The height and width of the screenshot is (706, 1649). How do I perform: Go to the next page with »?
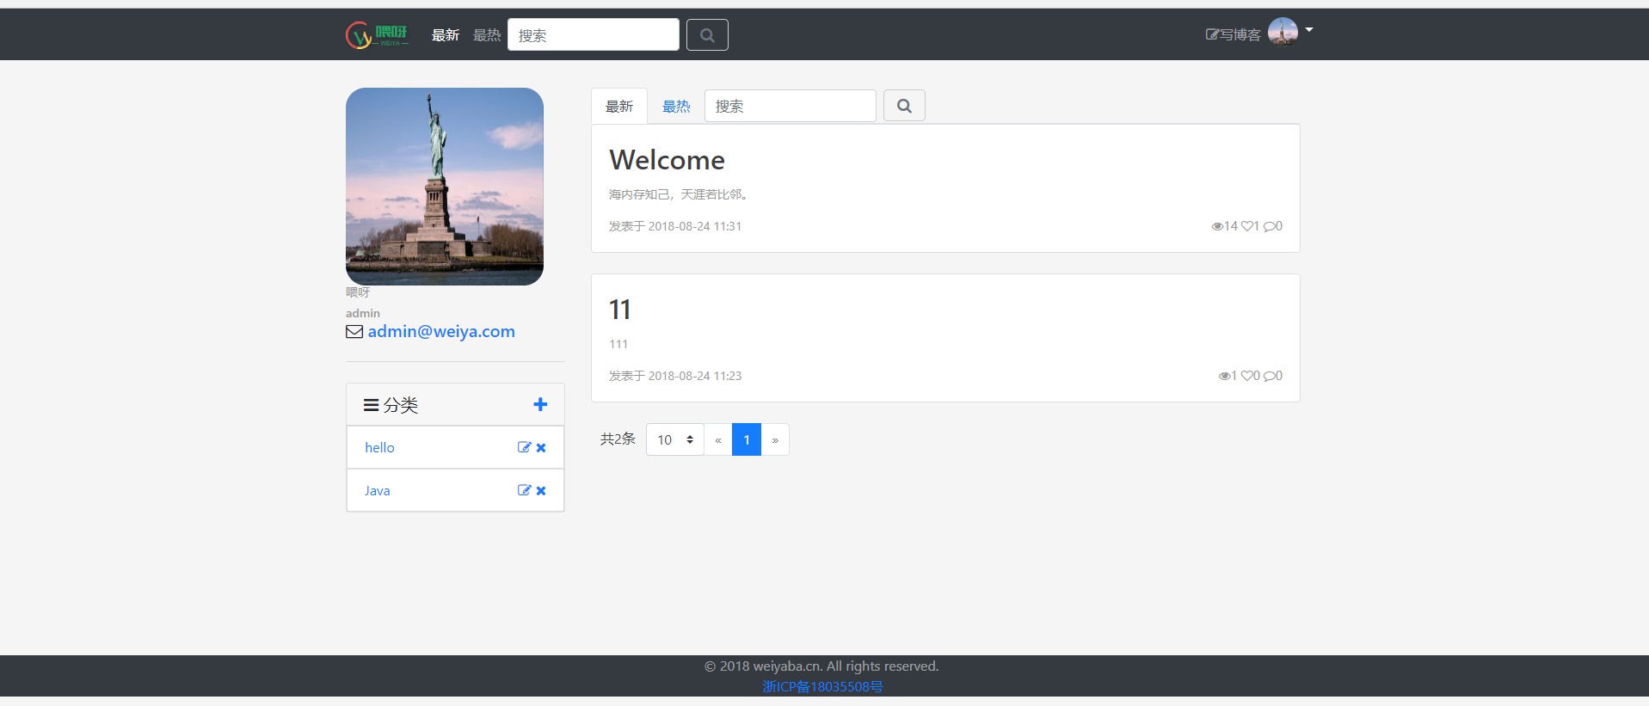(x=775, y=439)
